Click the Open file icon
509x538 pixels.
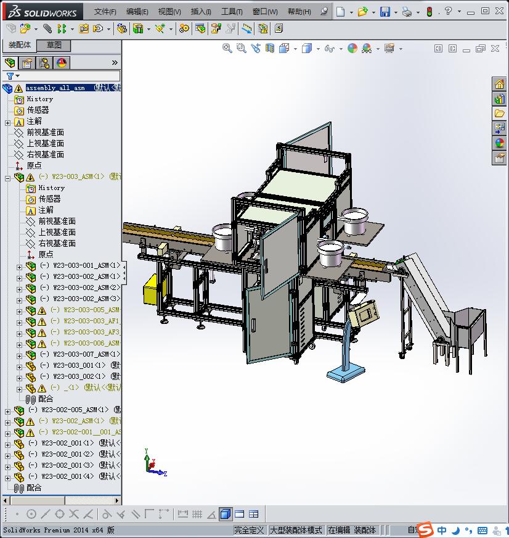362,12
